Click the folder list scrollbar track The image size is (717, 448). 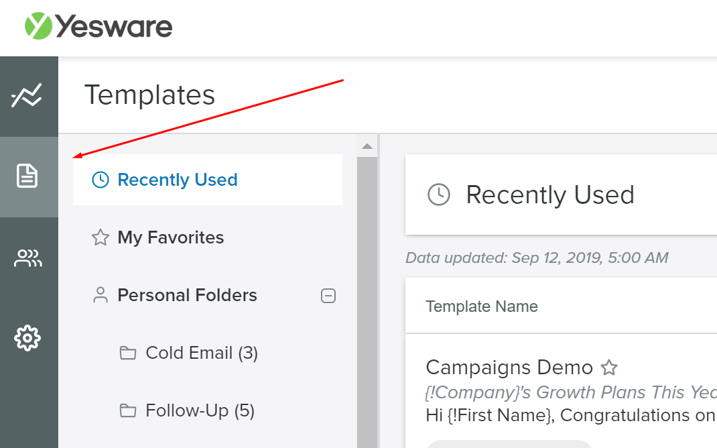(367, 302)
